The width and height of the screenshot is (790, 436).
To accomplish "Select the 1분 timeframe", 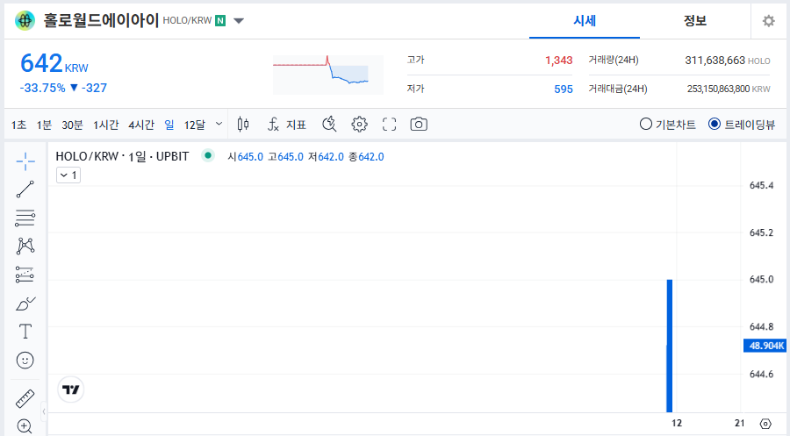I will pyautogui.click(x=44, y=125).
